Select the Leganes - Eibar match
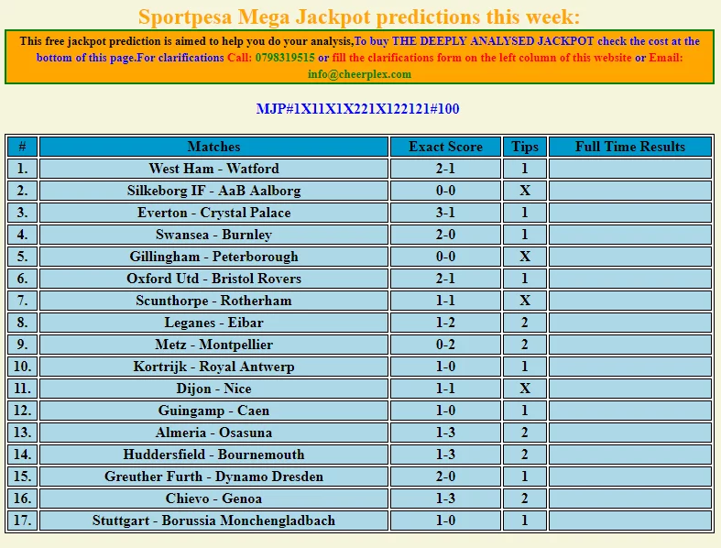Screen dimensions: 721x548 [213, 323]
